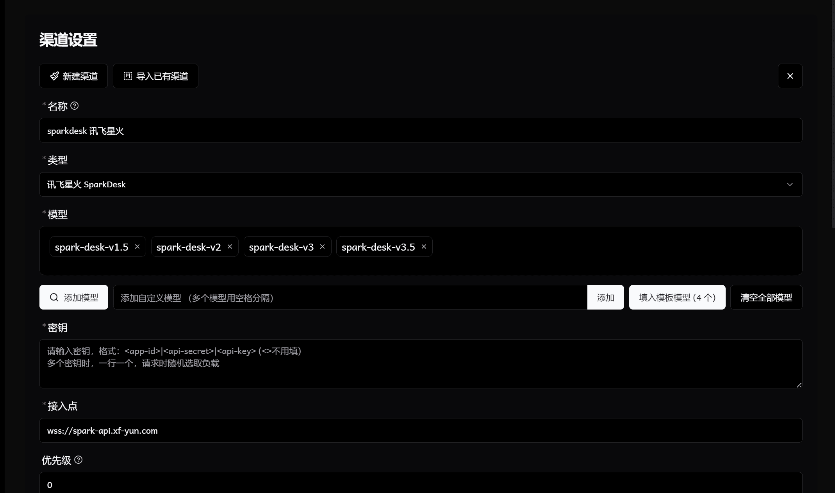Screen dimensions: 835x493
Task: Click the spark-desk-v2 tag text
Action: (189, 247)
